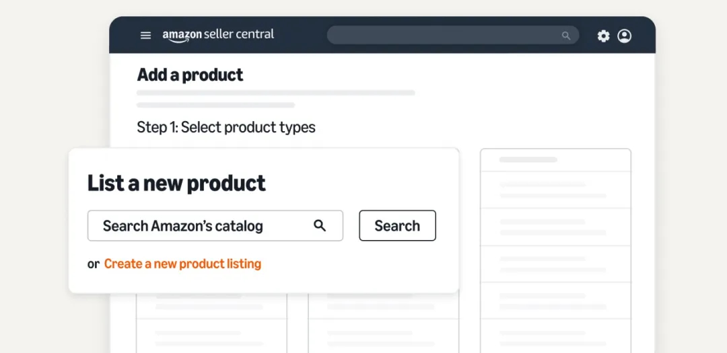The width and height of the screenshot is (727, 353).
Task: Select the top header row of right column panel
Action: (555, 160)
